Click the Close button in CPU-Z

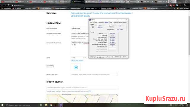(x=124, y=57)
